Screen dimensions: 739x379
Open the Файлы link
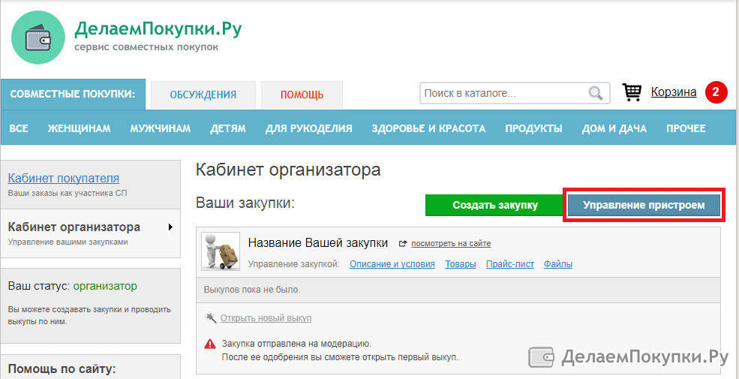click(x=558, y=264)
